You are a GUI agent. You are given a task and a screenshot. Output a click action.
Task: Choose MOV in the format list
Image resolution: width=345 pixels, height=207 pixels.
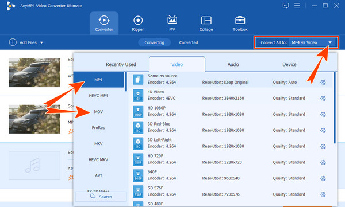[98, 112]
